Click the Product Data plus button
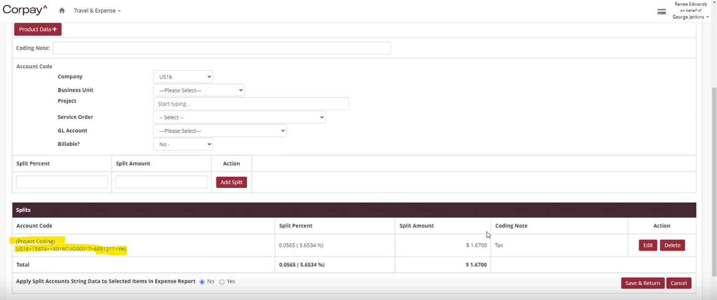 pos(38,29)
